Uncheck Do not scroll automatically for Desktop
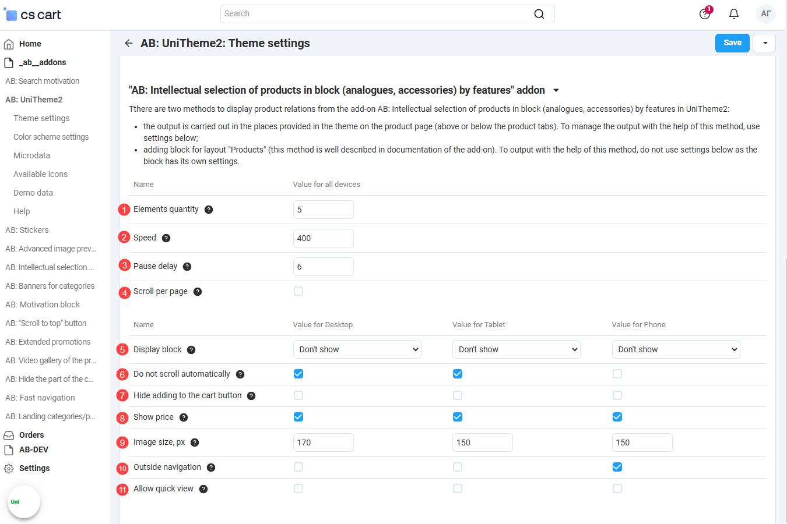The width and height of the screenshot is (787, 524). pos(298,374)
